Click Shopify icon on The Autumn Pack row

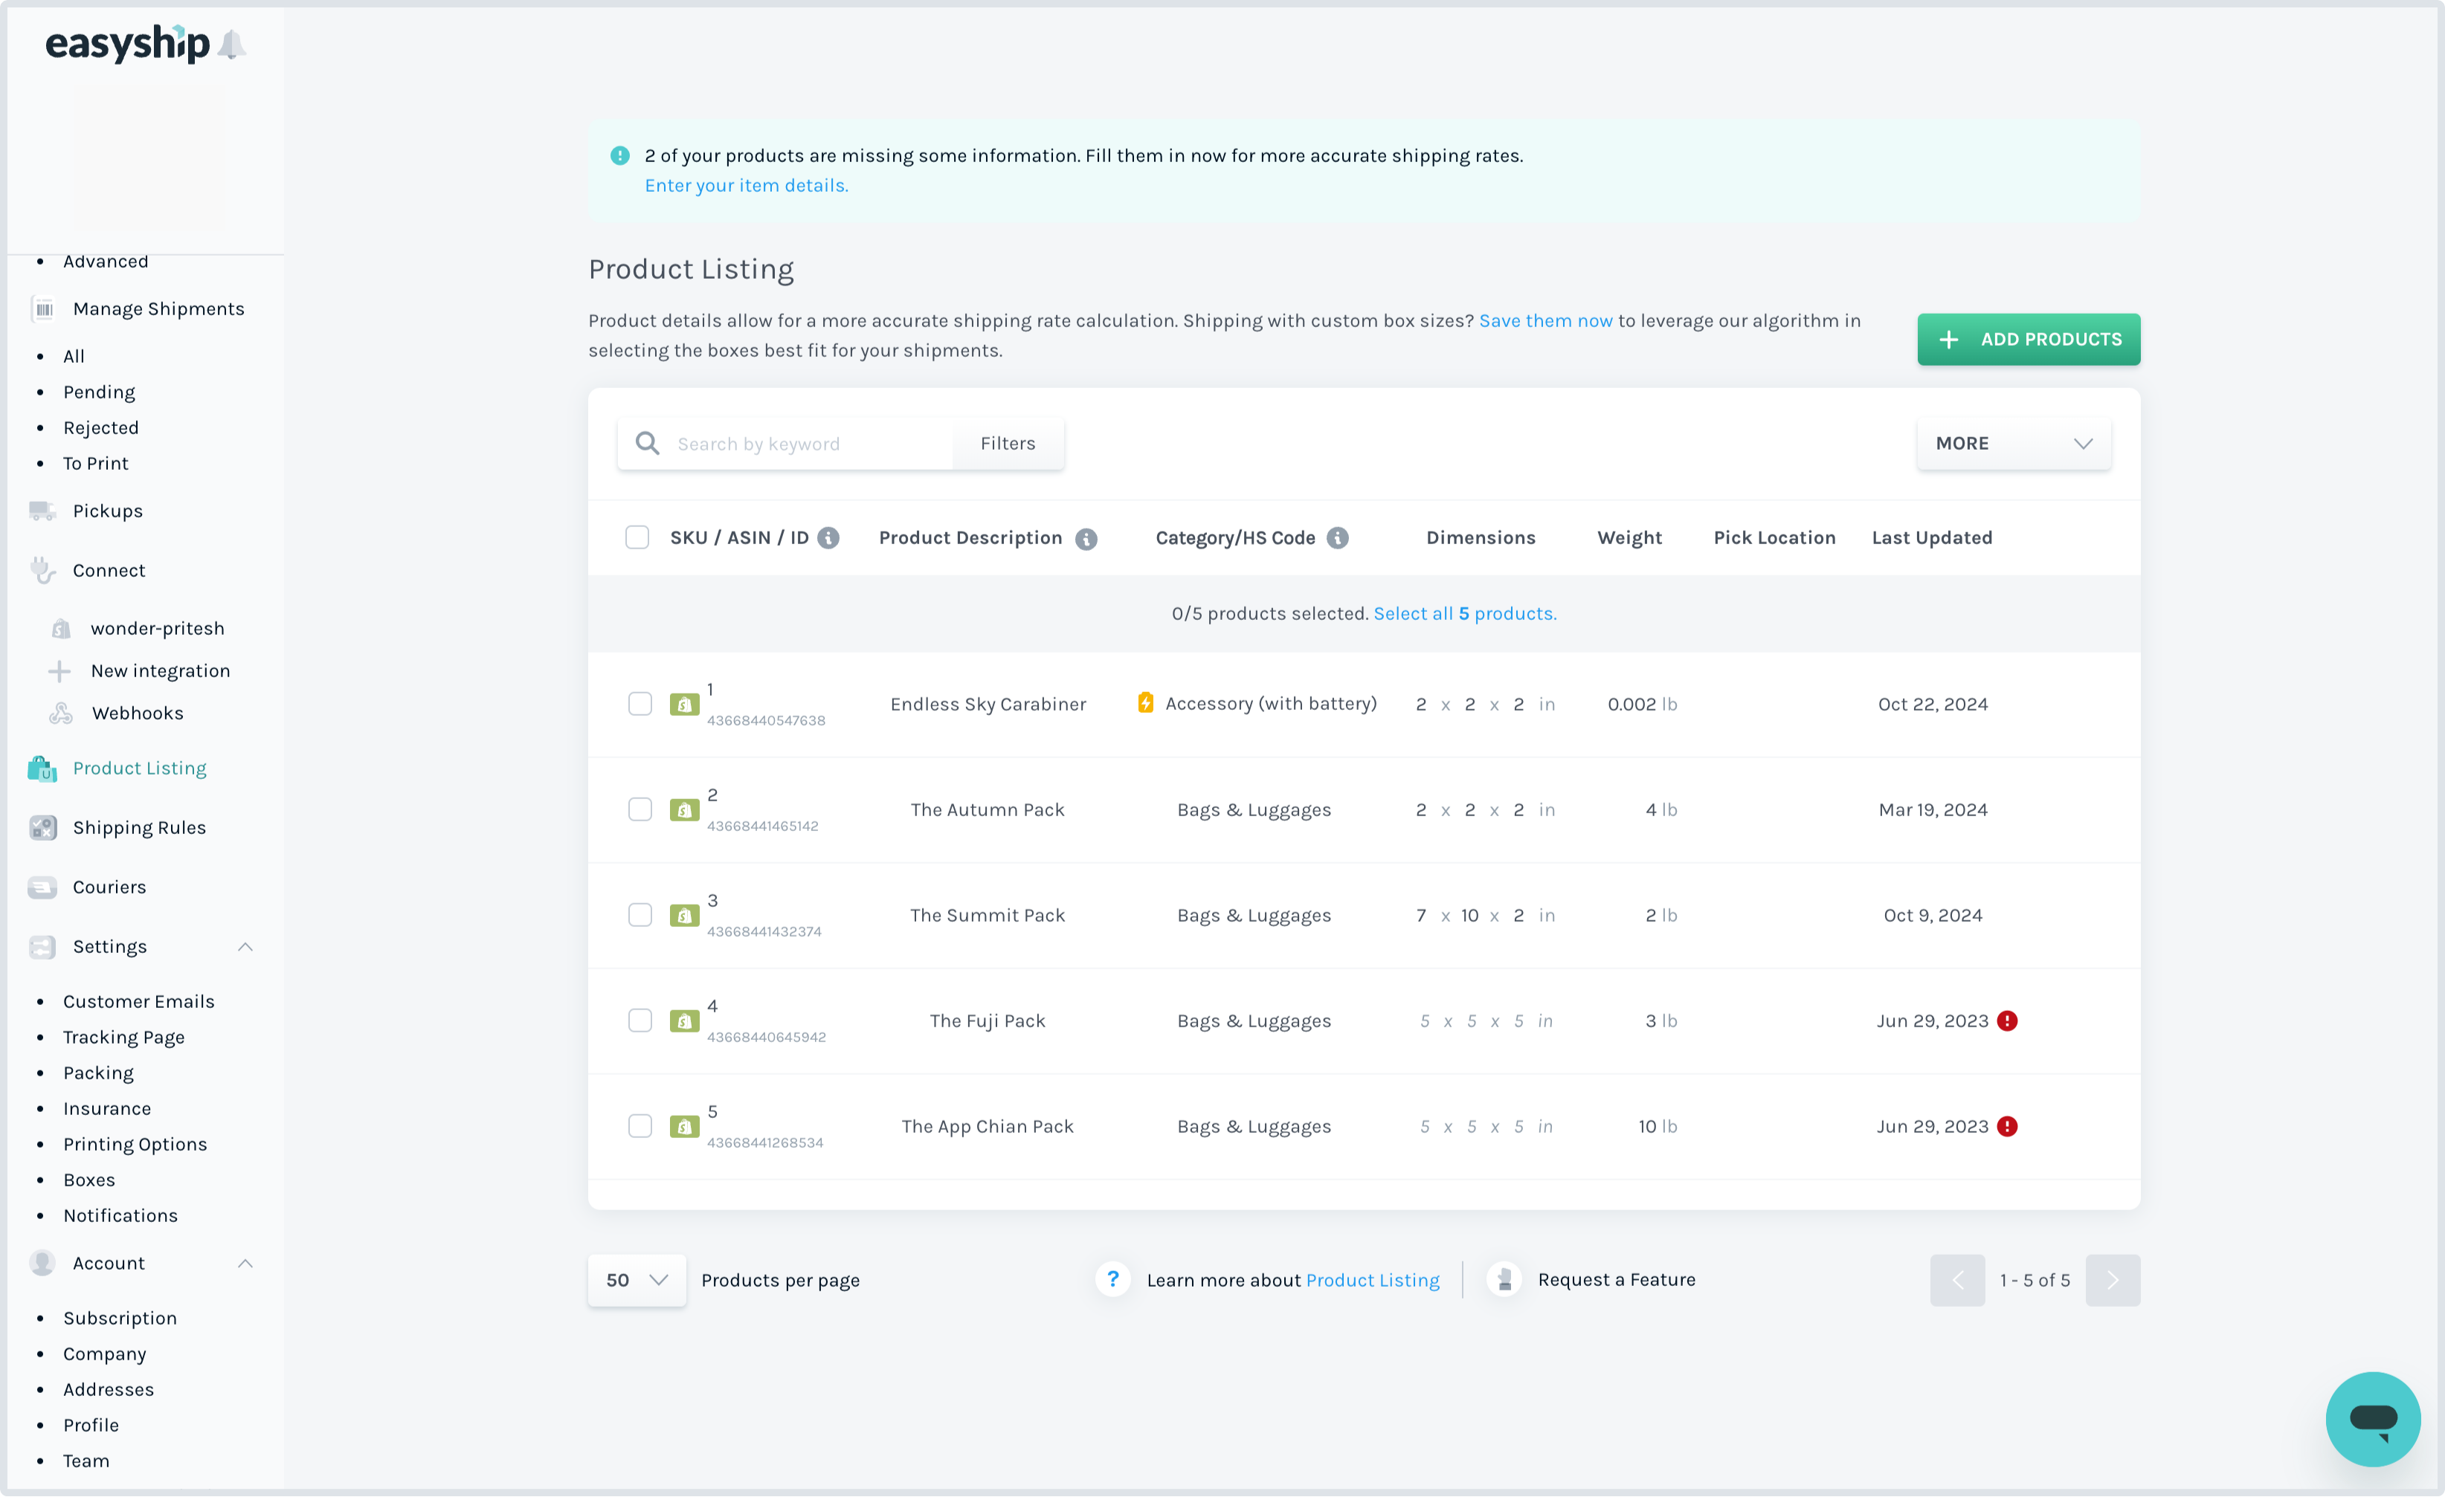685,810
